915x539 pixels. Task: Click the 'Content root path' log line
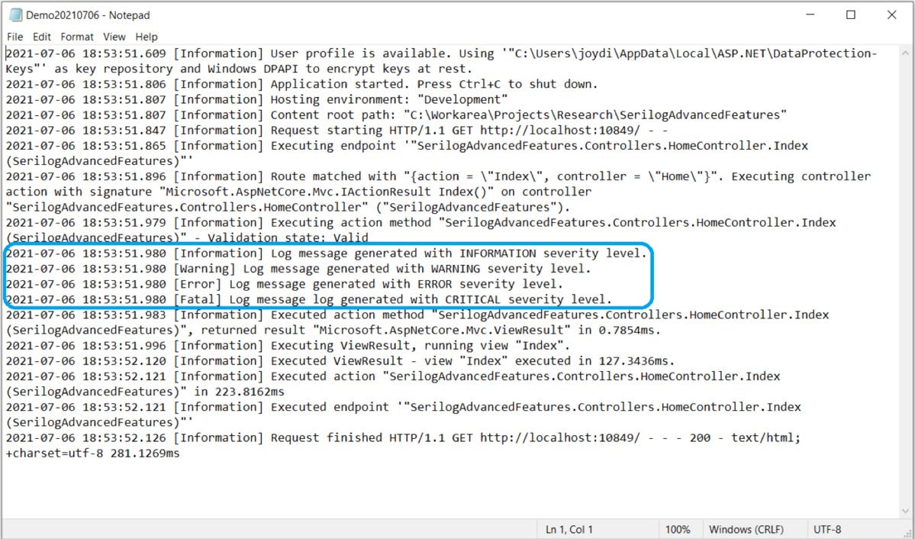tap(396, 115)
